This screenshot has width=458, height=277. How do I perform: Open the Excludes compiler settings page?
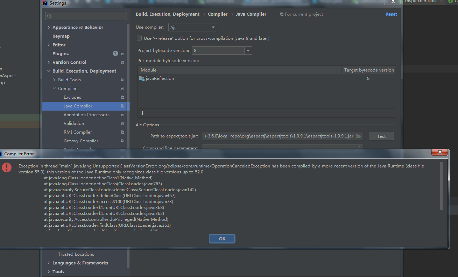(72, 97)
